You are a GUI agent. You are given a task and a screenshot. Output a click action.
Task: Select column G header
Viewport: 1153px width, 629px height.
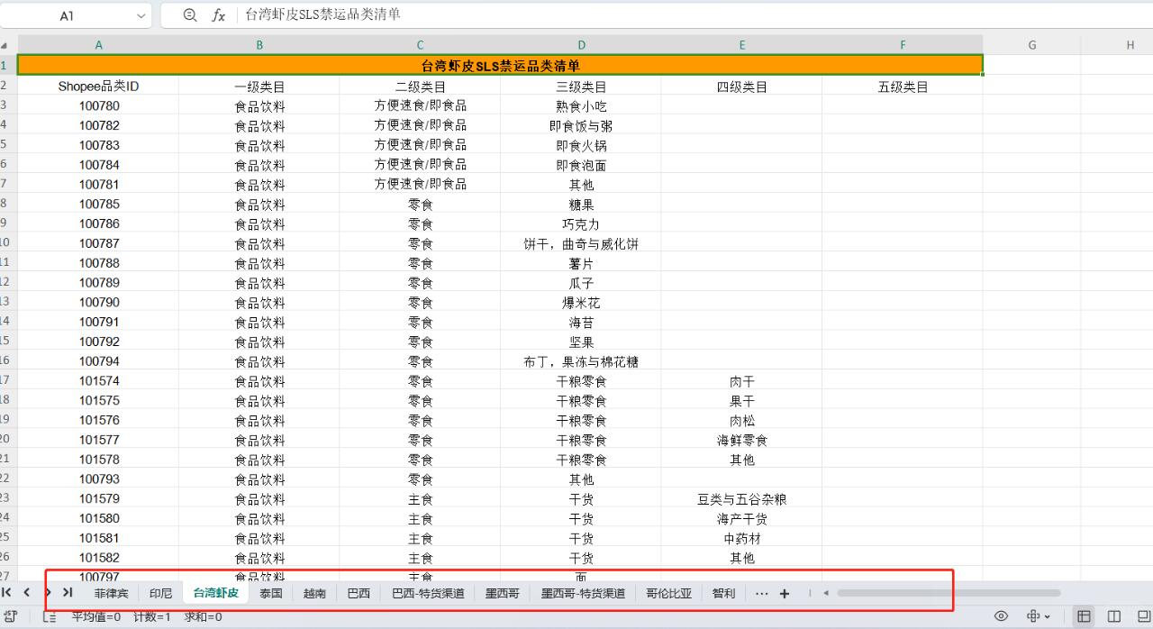[1032, 45]
